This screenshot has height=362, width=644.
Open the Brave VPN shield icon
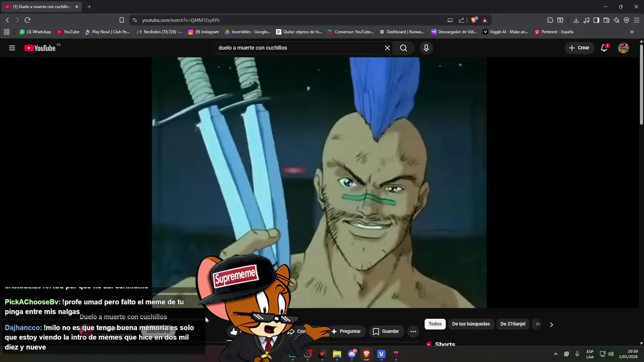coord(626,20)
